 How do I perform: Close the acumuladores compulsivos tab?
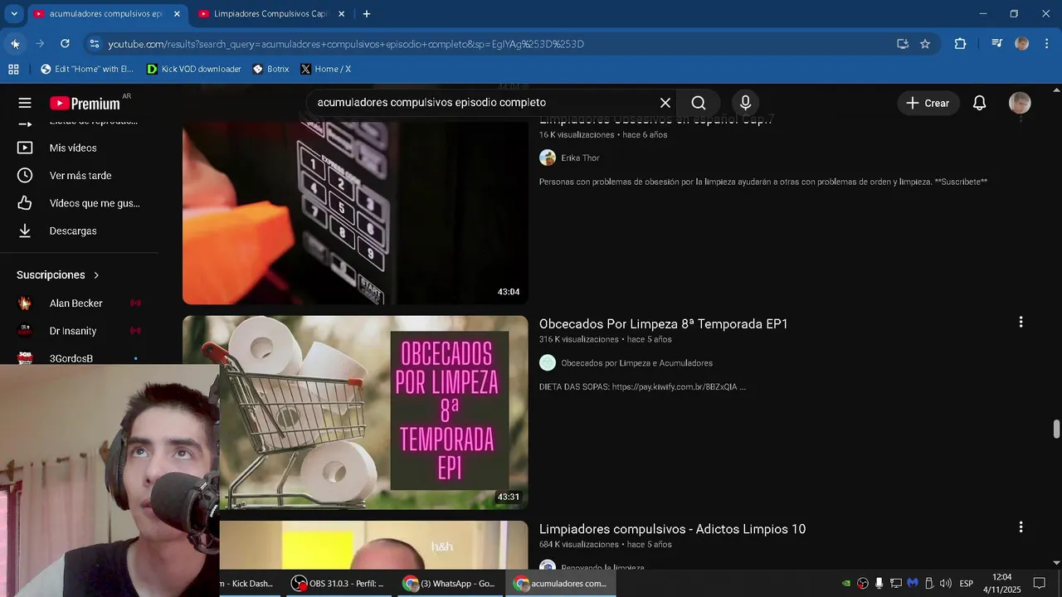[x=177, y=14]
